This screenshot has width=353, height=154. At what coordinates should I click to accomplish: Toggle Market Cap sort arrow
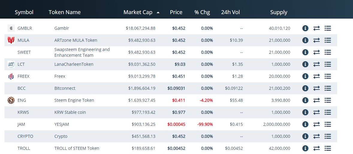click(158, 13)
